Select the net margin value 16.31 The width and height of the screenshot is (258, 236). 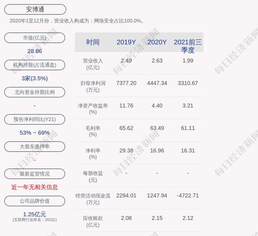point(188,150)
